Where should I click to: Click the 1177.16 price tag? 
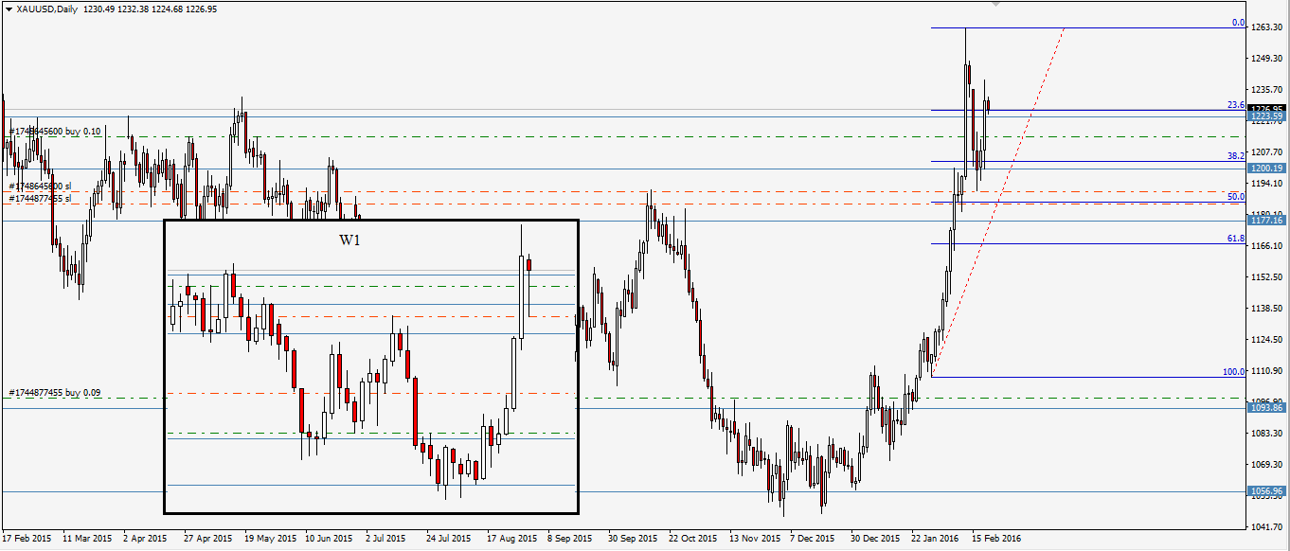(1266, 220)
